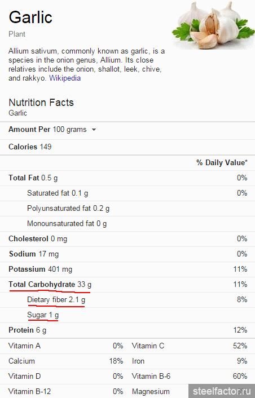Select the Total Fat 0.5 g row
Screen dimensions: 255x398
(x=128, y=178)
